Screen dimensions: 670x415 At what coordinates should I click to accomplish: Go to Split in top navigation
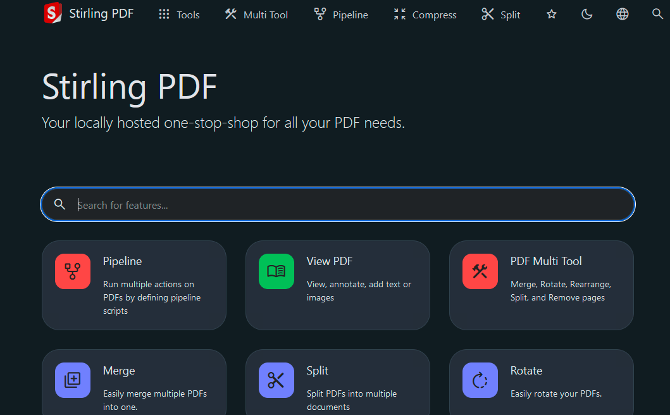click(500, 15)
